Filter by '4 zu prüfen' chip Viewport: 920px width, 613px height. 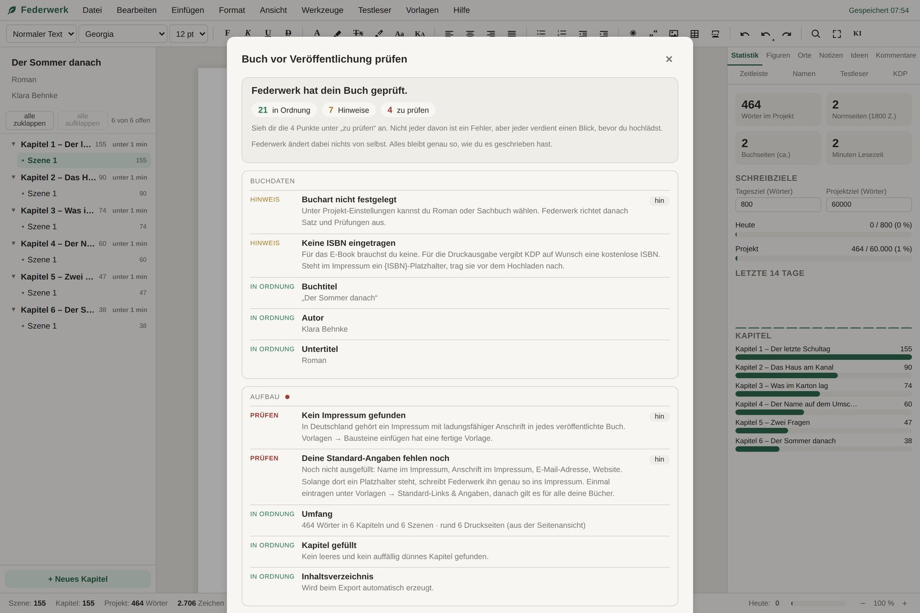click(x=408, y=110)
